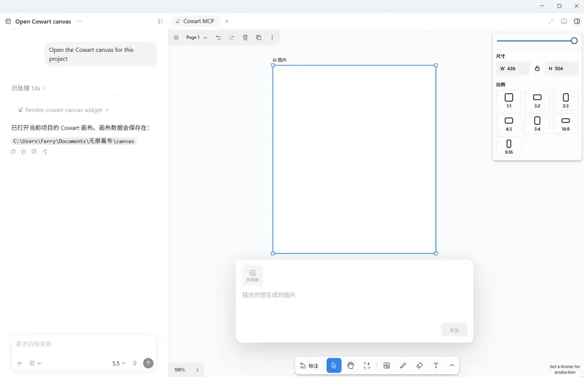Switch to the Cowart MCP tab
Screen dimensions: 584x377
coord(195,21)
